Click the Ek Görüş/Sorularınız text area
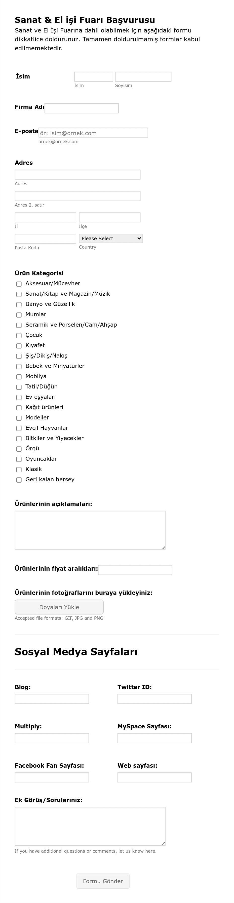Screen dimensions: 234x903 point(90,826)
